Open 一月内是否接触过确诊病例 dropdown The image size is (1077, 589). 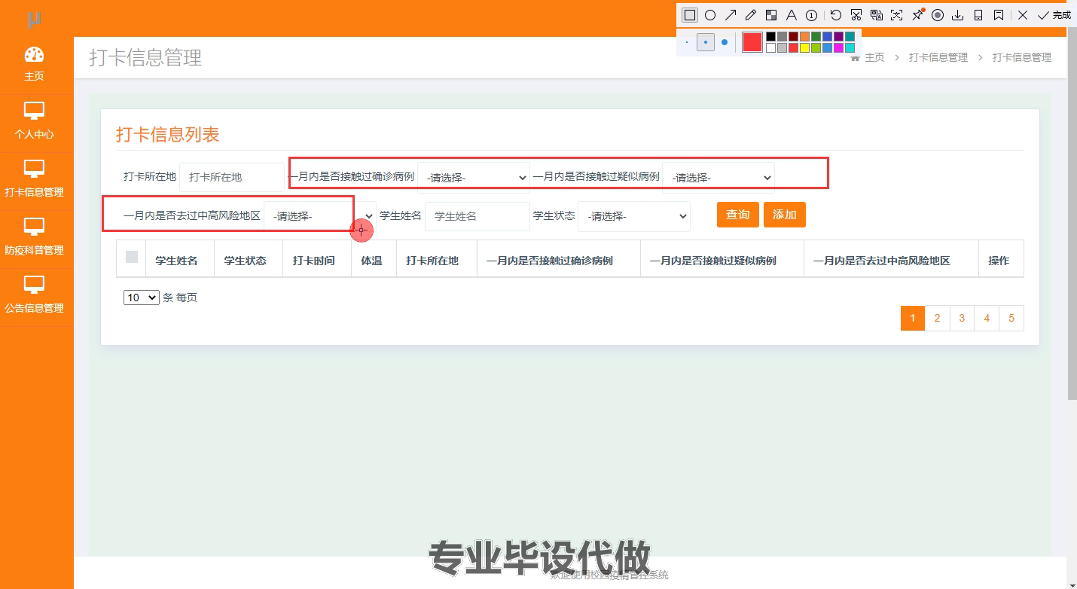474,178
